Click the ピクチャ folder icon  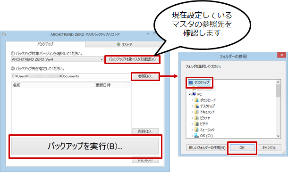[196, 118]
